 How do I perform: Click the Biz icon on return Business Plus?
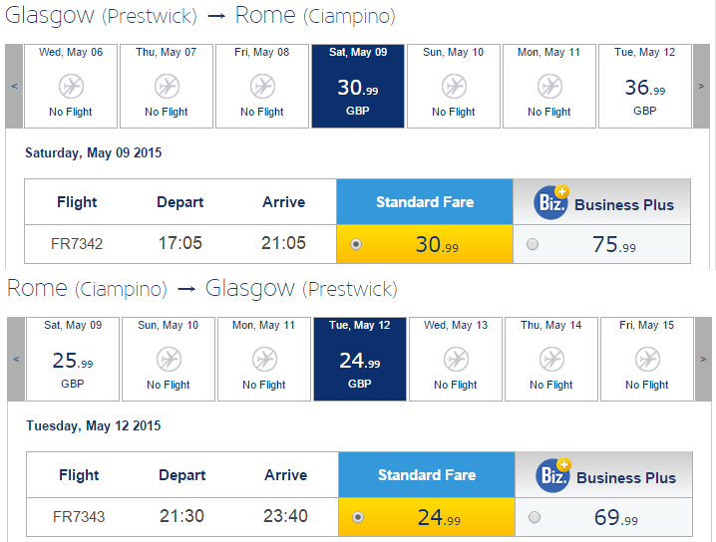553,476
